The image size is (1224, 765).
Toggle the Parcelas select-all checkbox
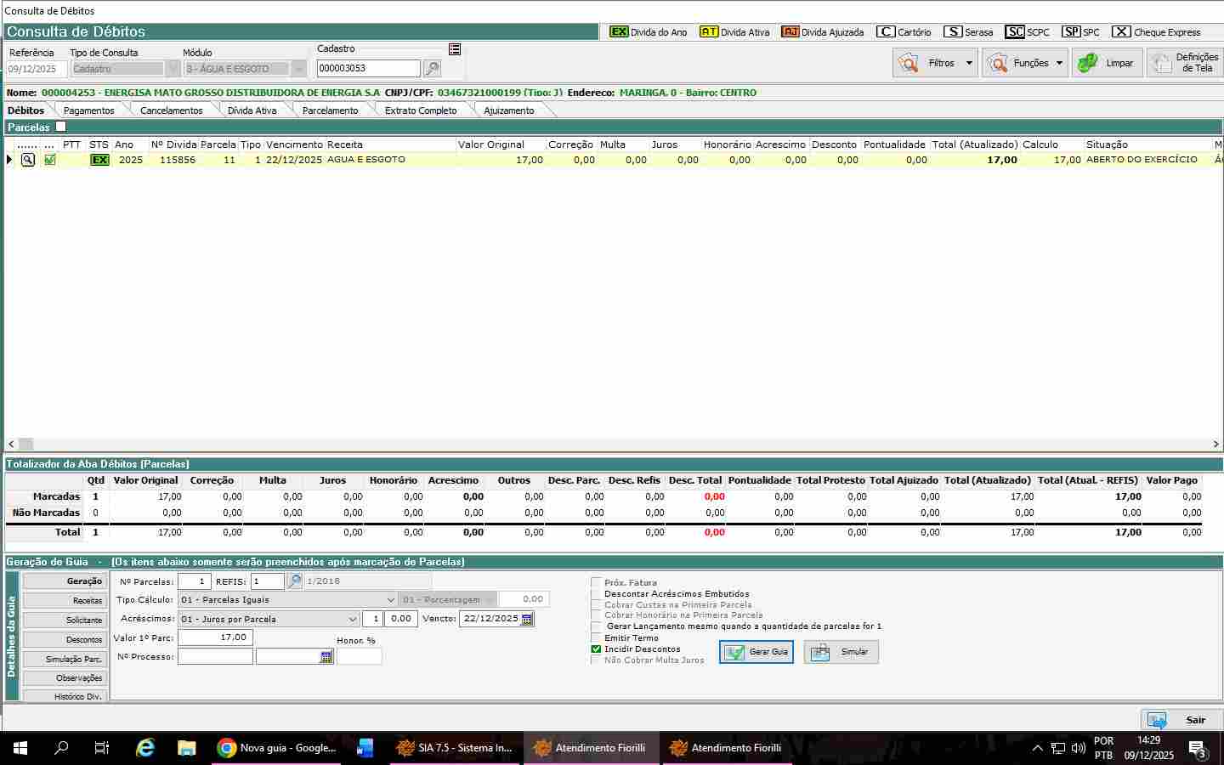(x=60, y=127)
